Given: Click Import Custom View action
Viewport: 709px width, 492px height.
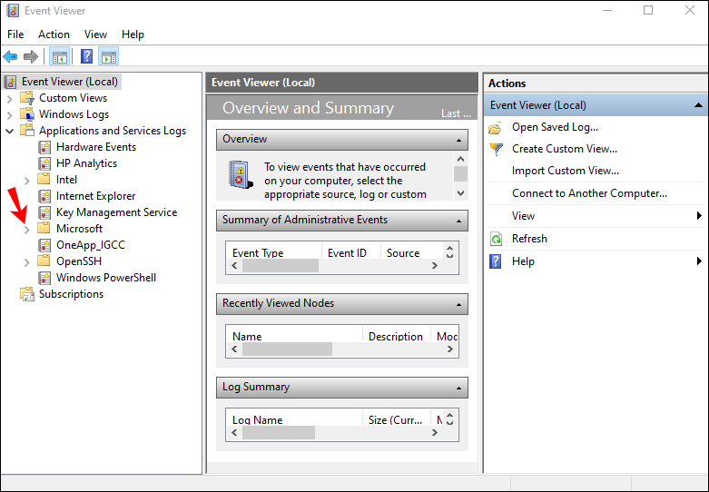Looking at the screenshot, I should click(566, 171).
